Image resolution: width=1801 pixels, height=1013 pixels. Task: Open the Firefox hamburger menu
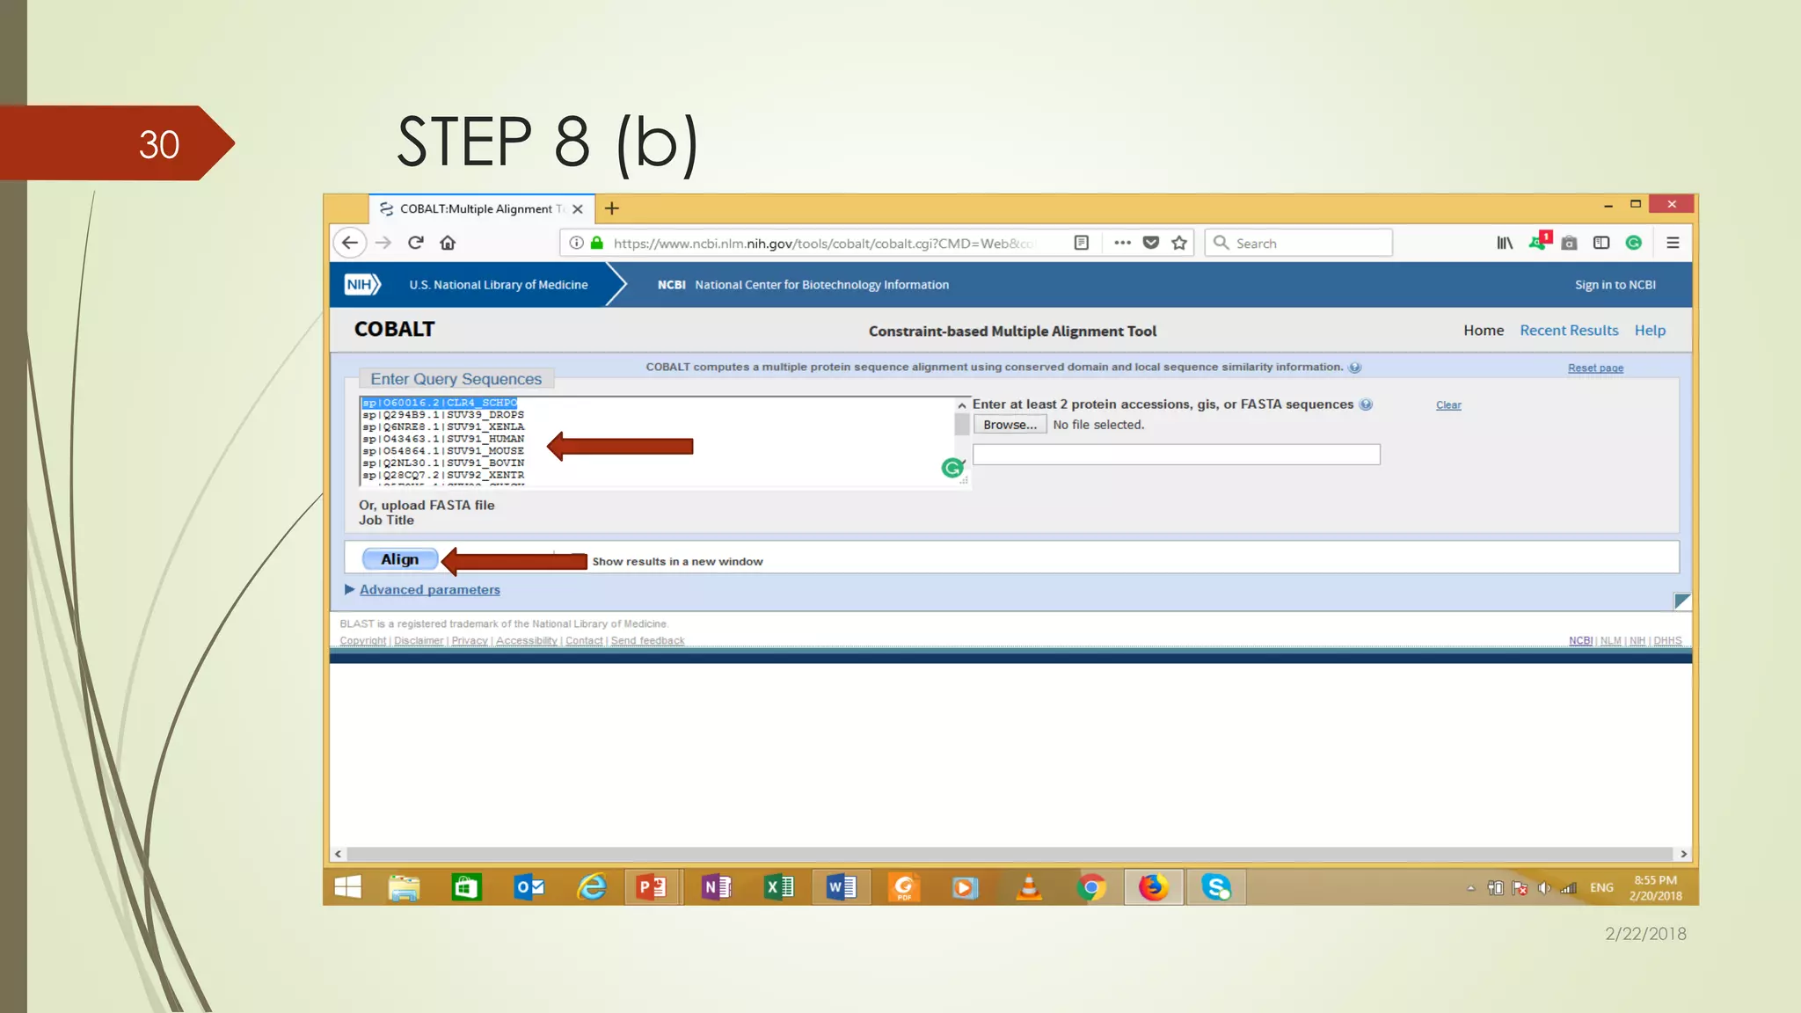click(x=1673, y=243)
